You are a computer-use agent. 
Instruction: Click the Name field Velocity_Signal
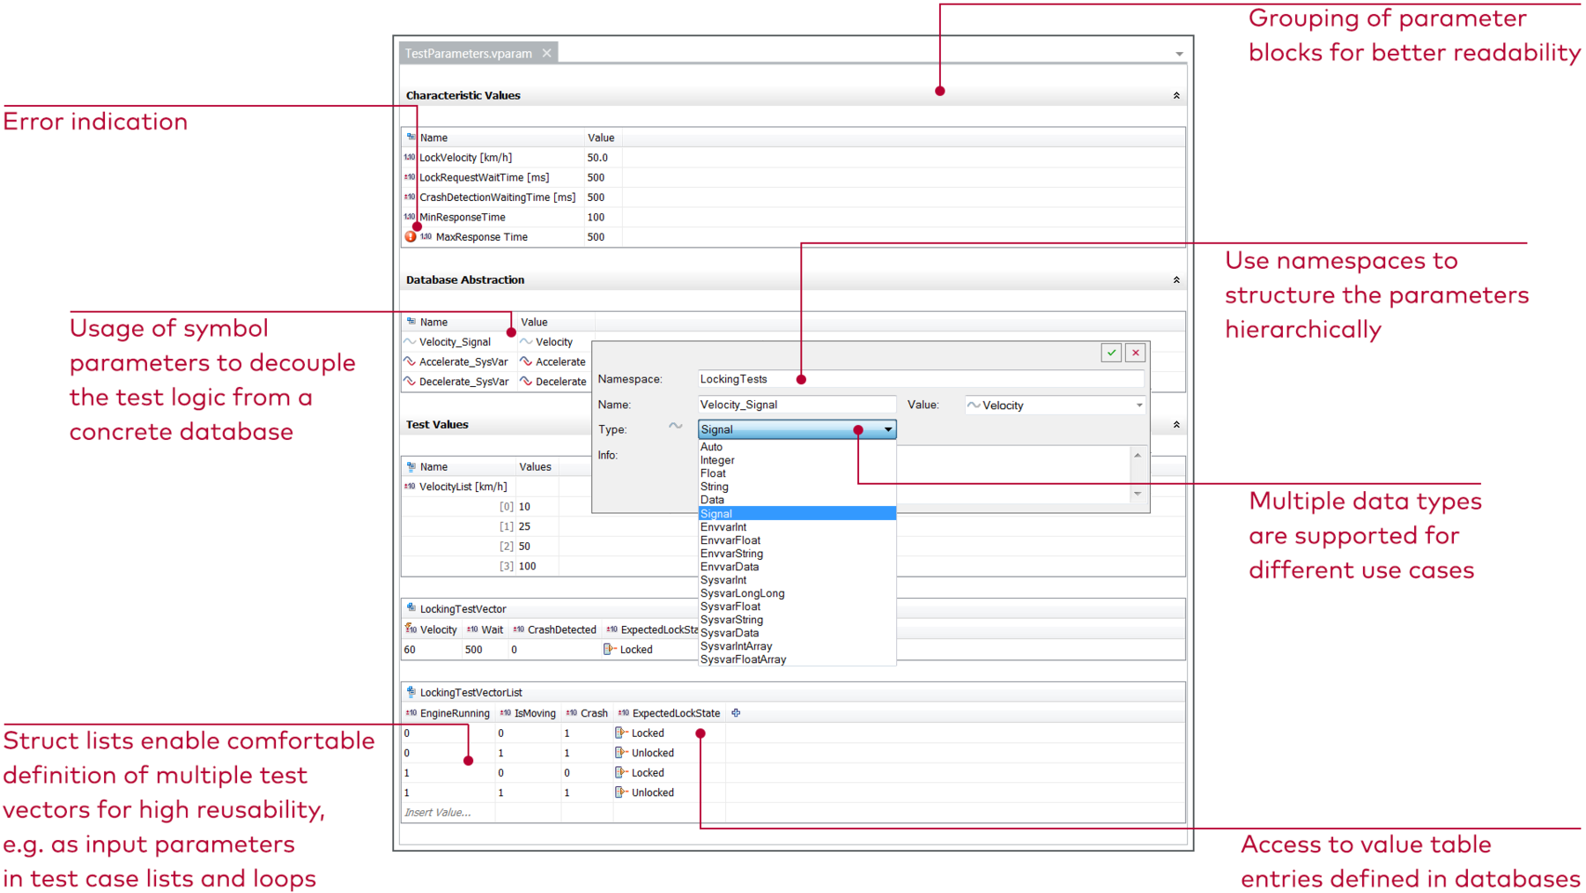[x=797, y=405]
